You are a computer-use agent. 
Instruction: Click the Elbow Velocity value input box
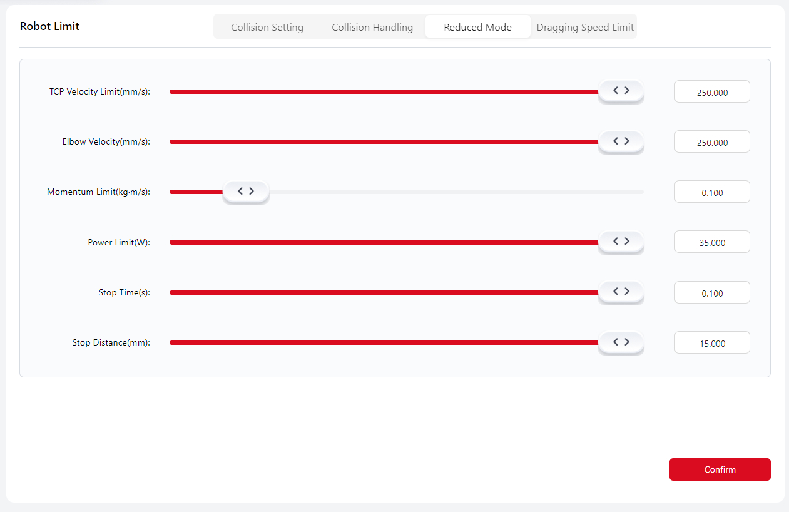[x=712, y=142]
